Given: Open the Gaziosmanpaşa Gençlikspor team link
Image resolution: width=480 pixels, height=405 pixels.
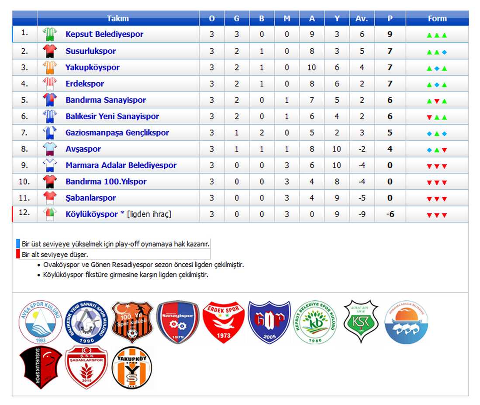Looking at the screenshot, I should [117, 133].
